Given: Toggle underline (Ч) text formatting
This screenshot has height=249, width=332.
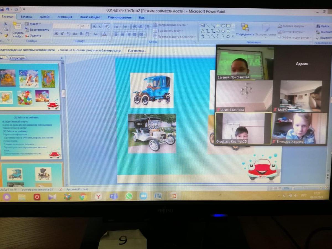Looking at the screenshot, I should [68, 34].
